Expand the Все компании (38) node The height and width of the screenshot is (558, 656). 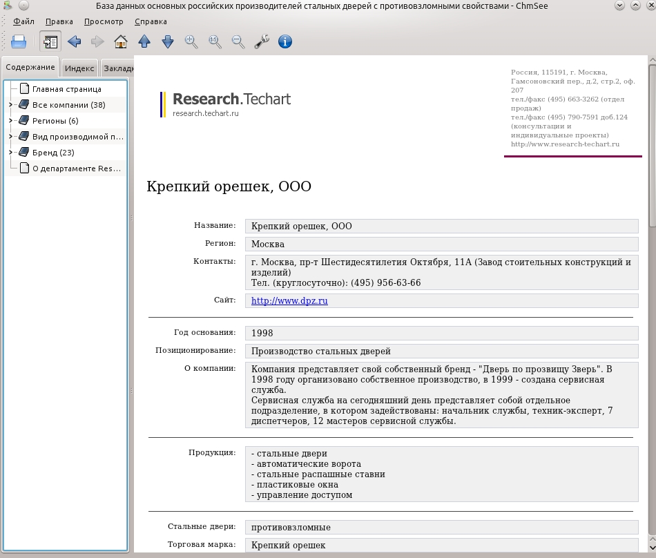10,105
